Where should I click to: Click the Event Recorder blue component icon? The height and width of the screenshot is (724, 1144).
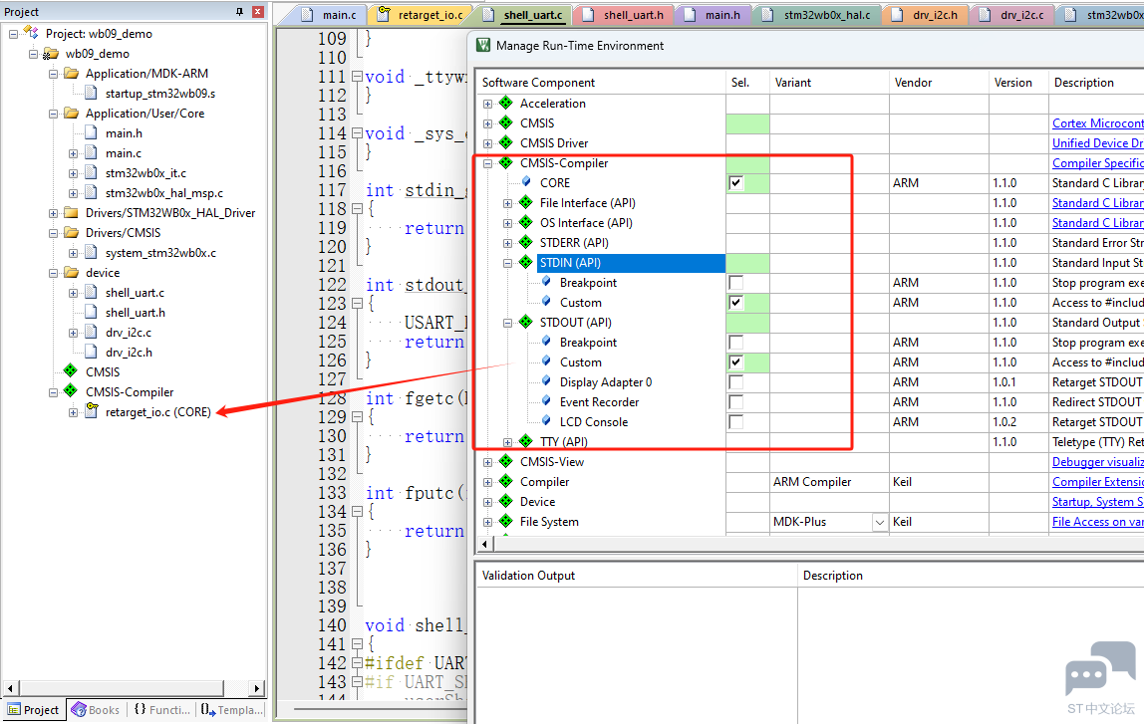point(546,401)
